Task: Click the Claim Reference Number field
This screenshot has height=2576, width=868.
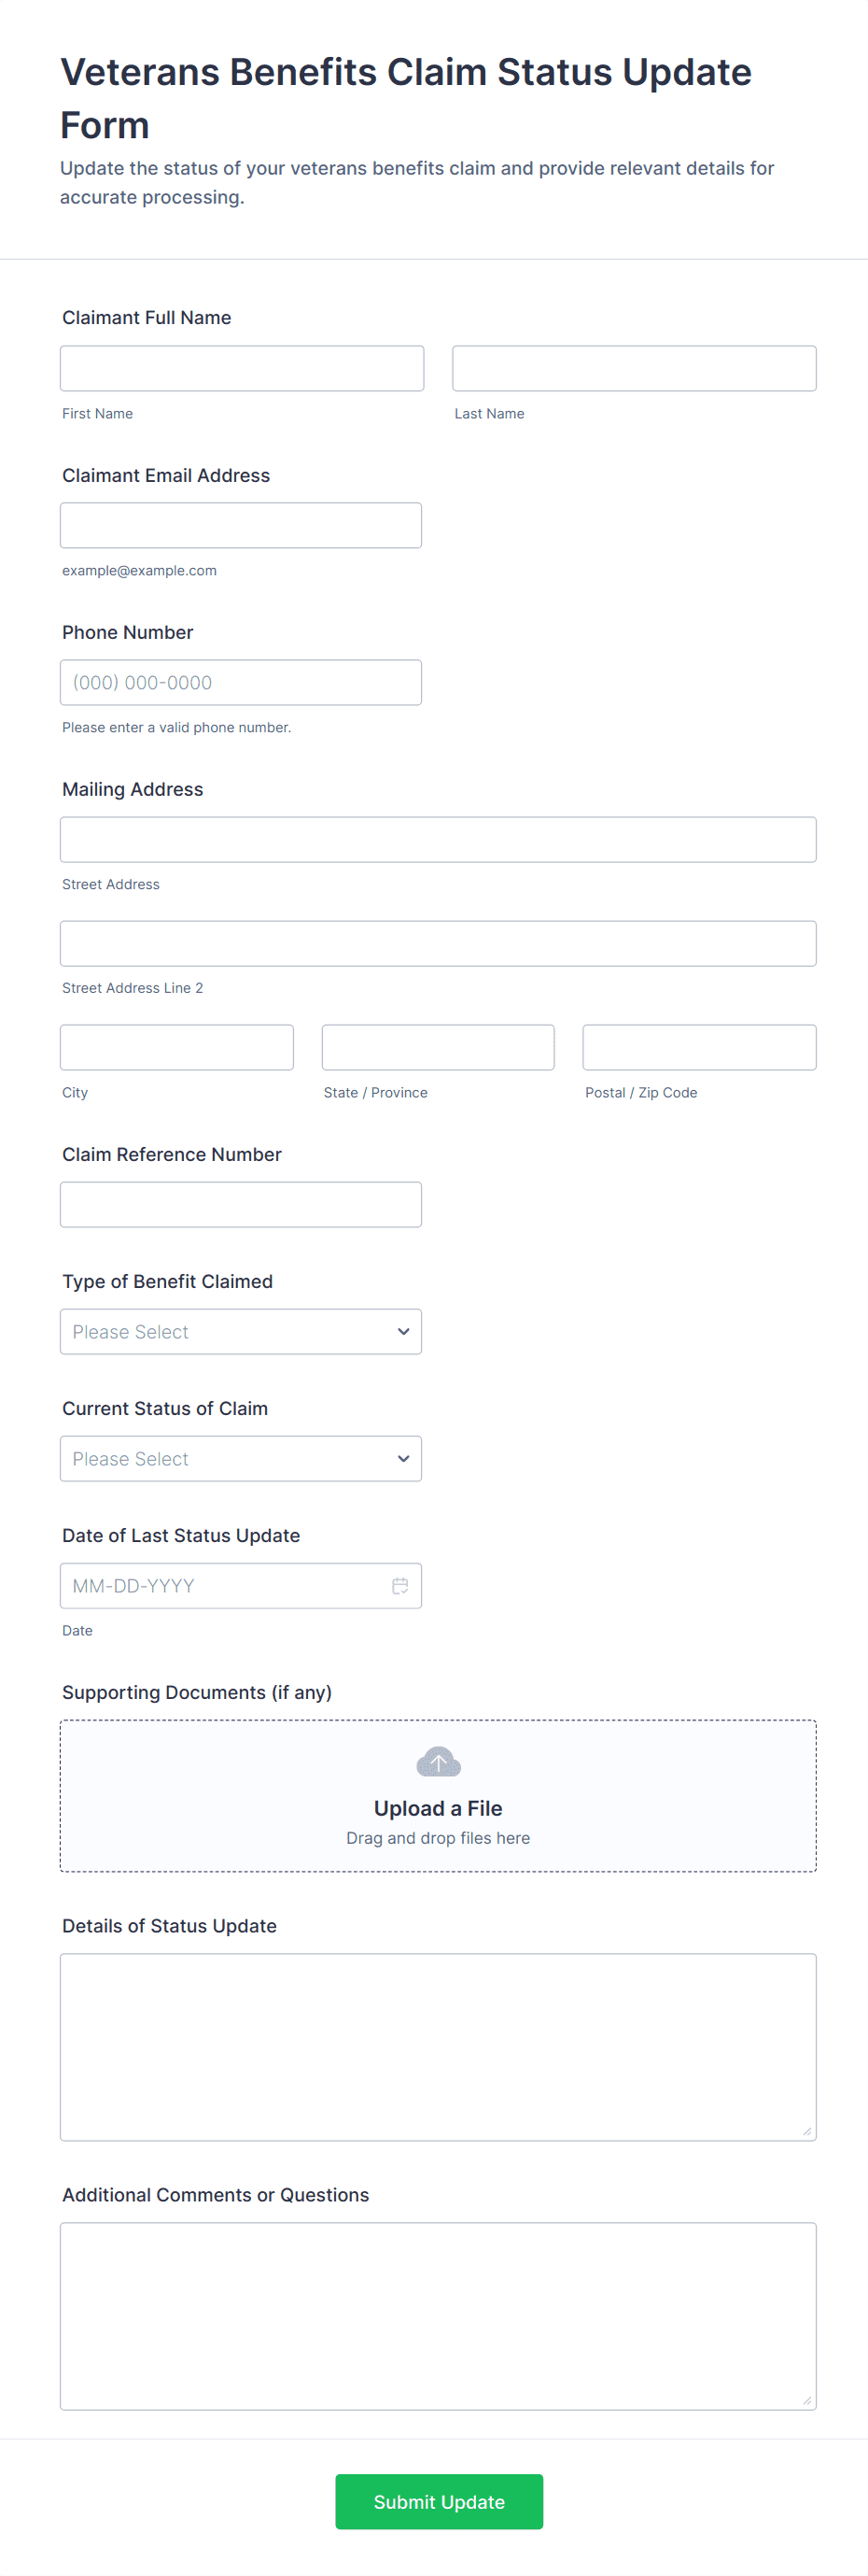Action: [x=241, y=1205]
